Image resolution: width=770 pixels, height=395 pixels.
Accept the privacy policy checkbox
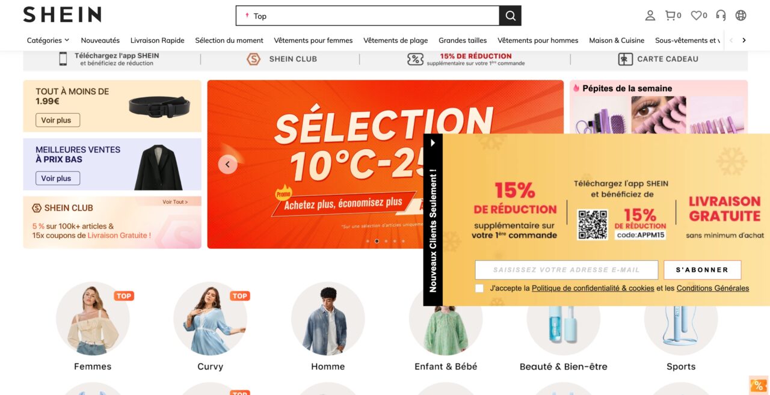coord(479,289)
